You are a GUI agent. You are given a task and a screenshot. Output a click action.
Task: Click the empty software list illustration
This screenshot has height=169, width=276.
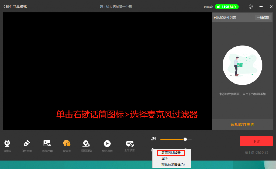[242, 65]
